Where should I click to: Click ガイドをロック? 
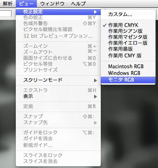[58, 133]
